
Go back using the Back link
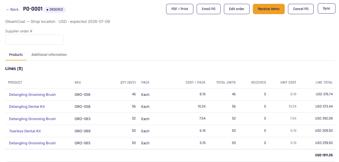[x=12, y=9]
